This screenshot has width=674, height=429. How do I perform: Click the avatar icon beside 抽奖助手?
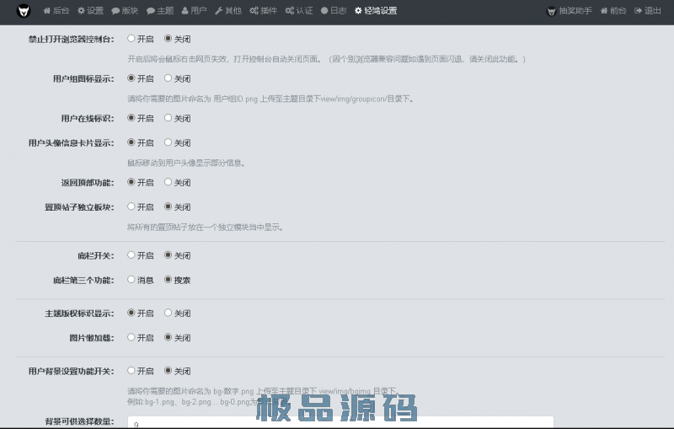click(x=551, y=11)
